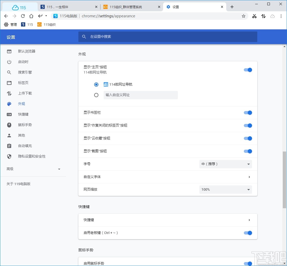Click the 快捷键 keyboard icon in sidebar
Screen dimensions: 287x266
(9, 114)
